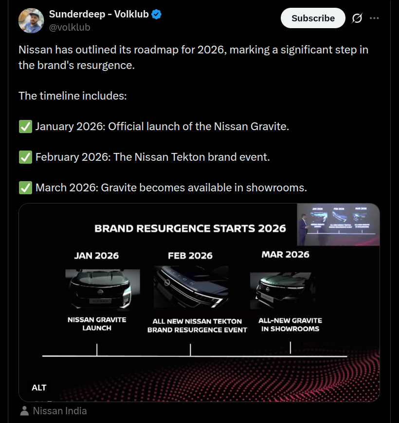Click the blue verified badge

click(157, 14)
